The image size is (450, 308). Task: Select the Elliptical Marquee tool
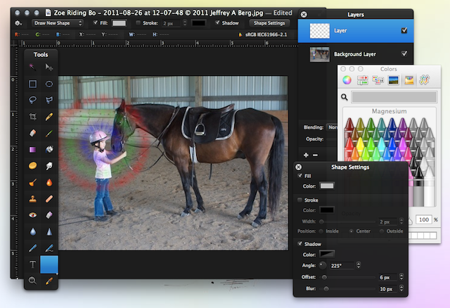pos(49,84)
